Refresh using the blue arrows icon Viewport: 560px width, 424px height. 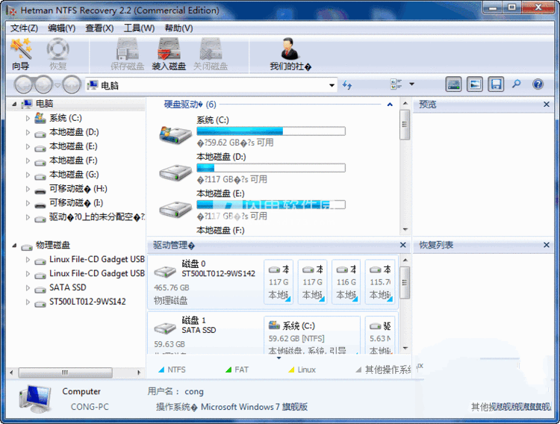[346, 85]
